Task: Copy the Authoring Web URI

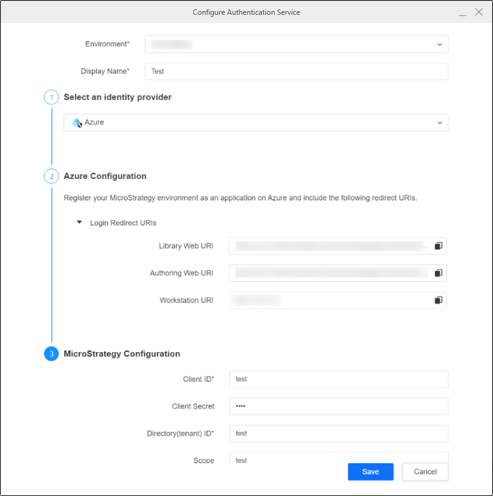Action: [438, 273]
